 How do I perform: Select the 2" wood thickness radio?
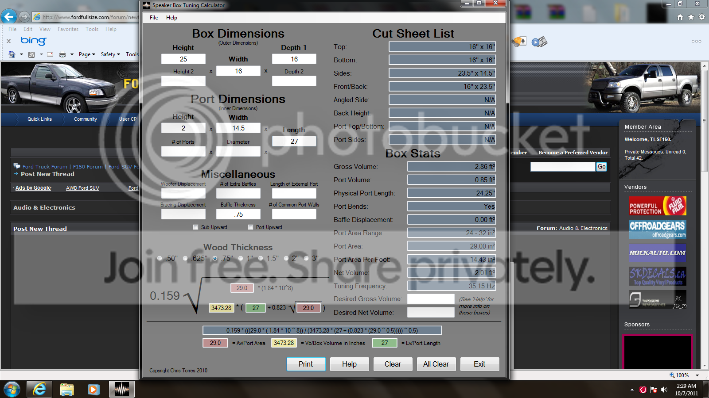pos(286,258)
